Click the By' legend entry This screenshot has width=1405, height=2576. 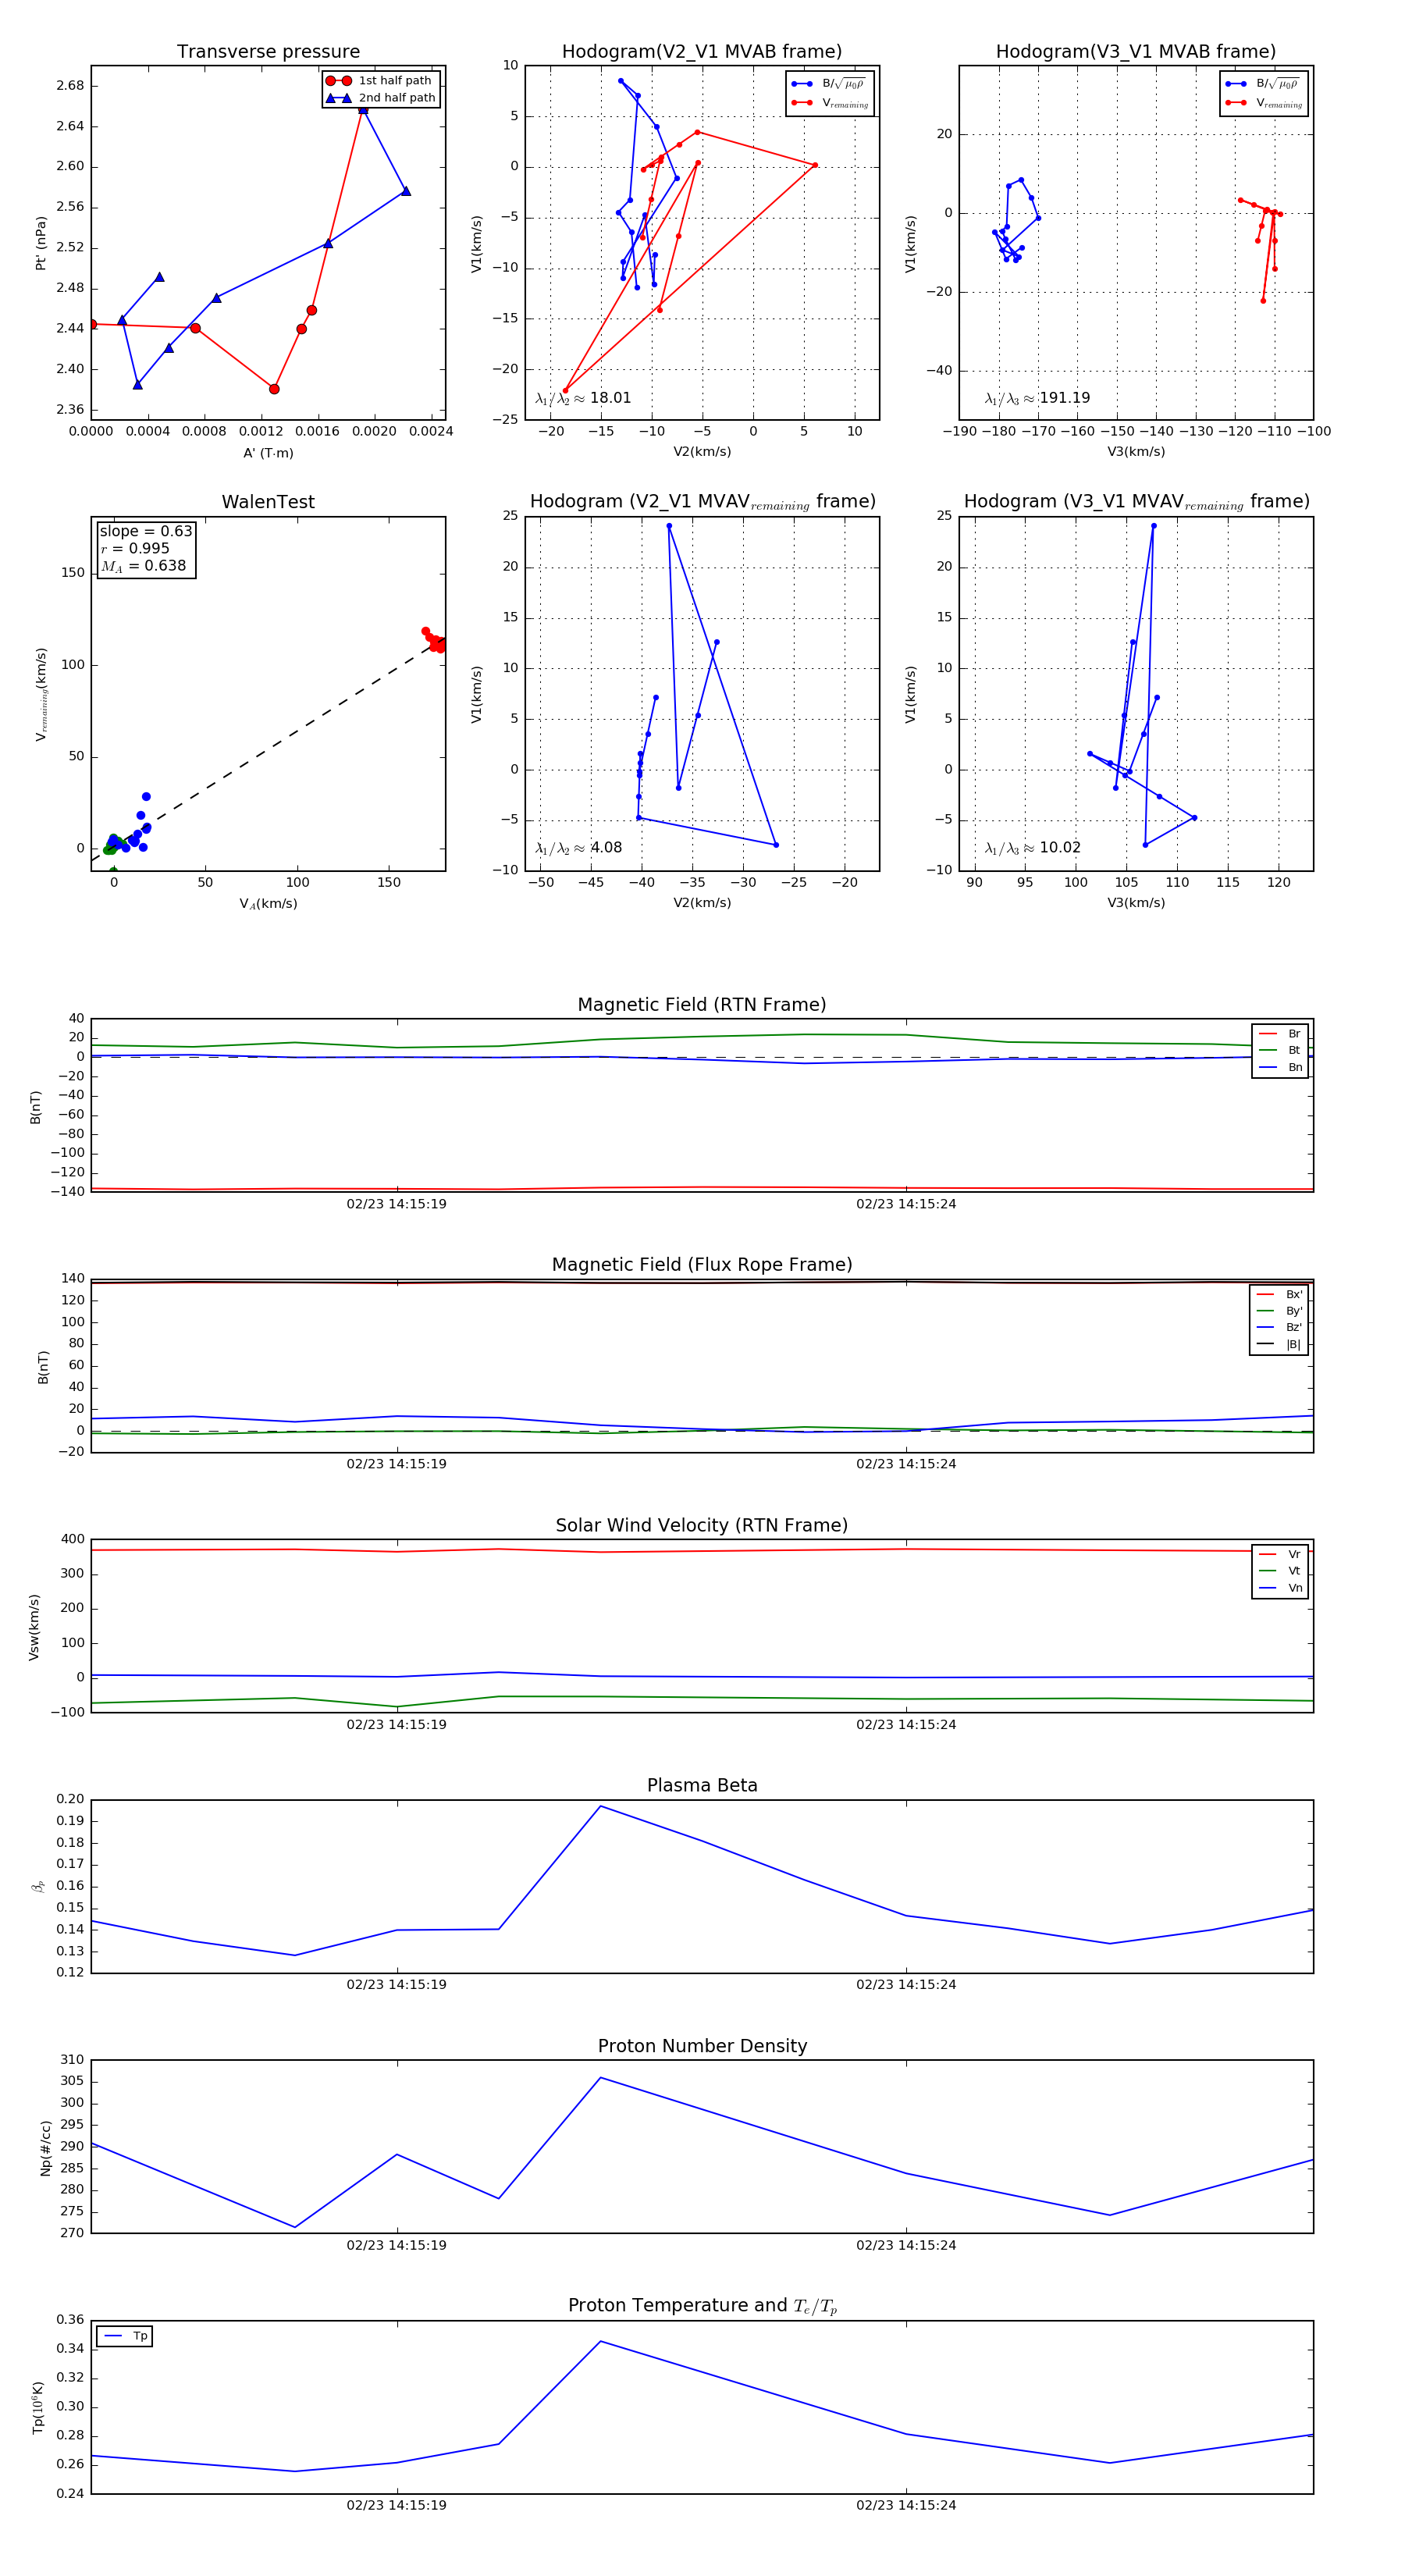coord(1279,1311)
